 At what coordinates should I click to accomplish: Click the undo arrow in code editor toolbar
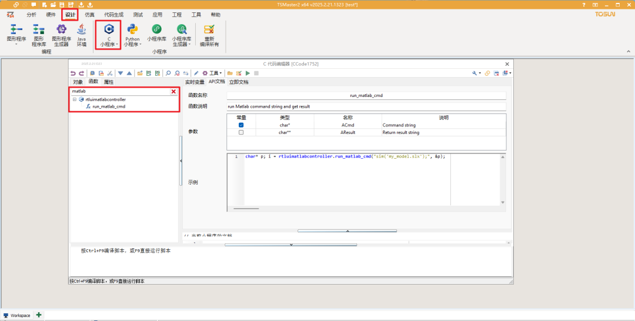(73, 73)
